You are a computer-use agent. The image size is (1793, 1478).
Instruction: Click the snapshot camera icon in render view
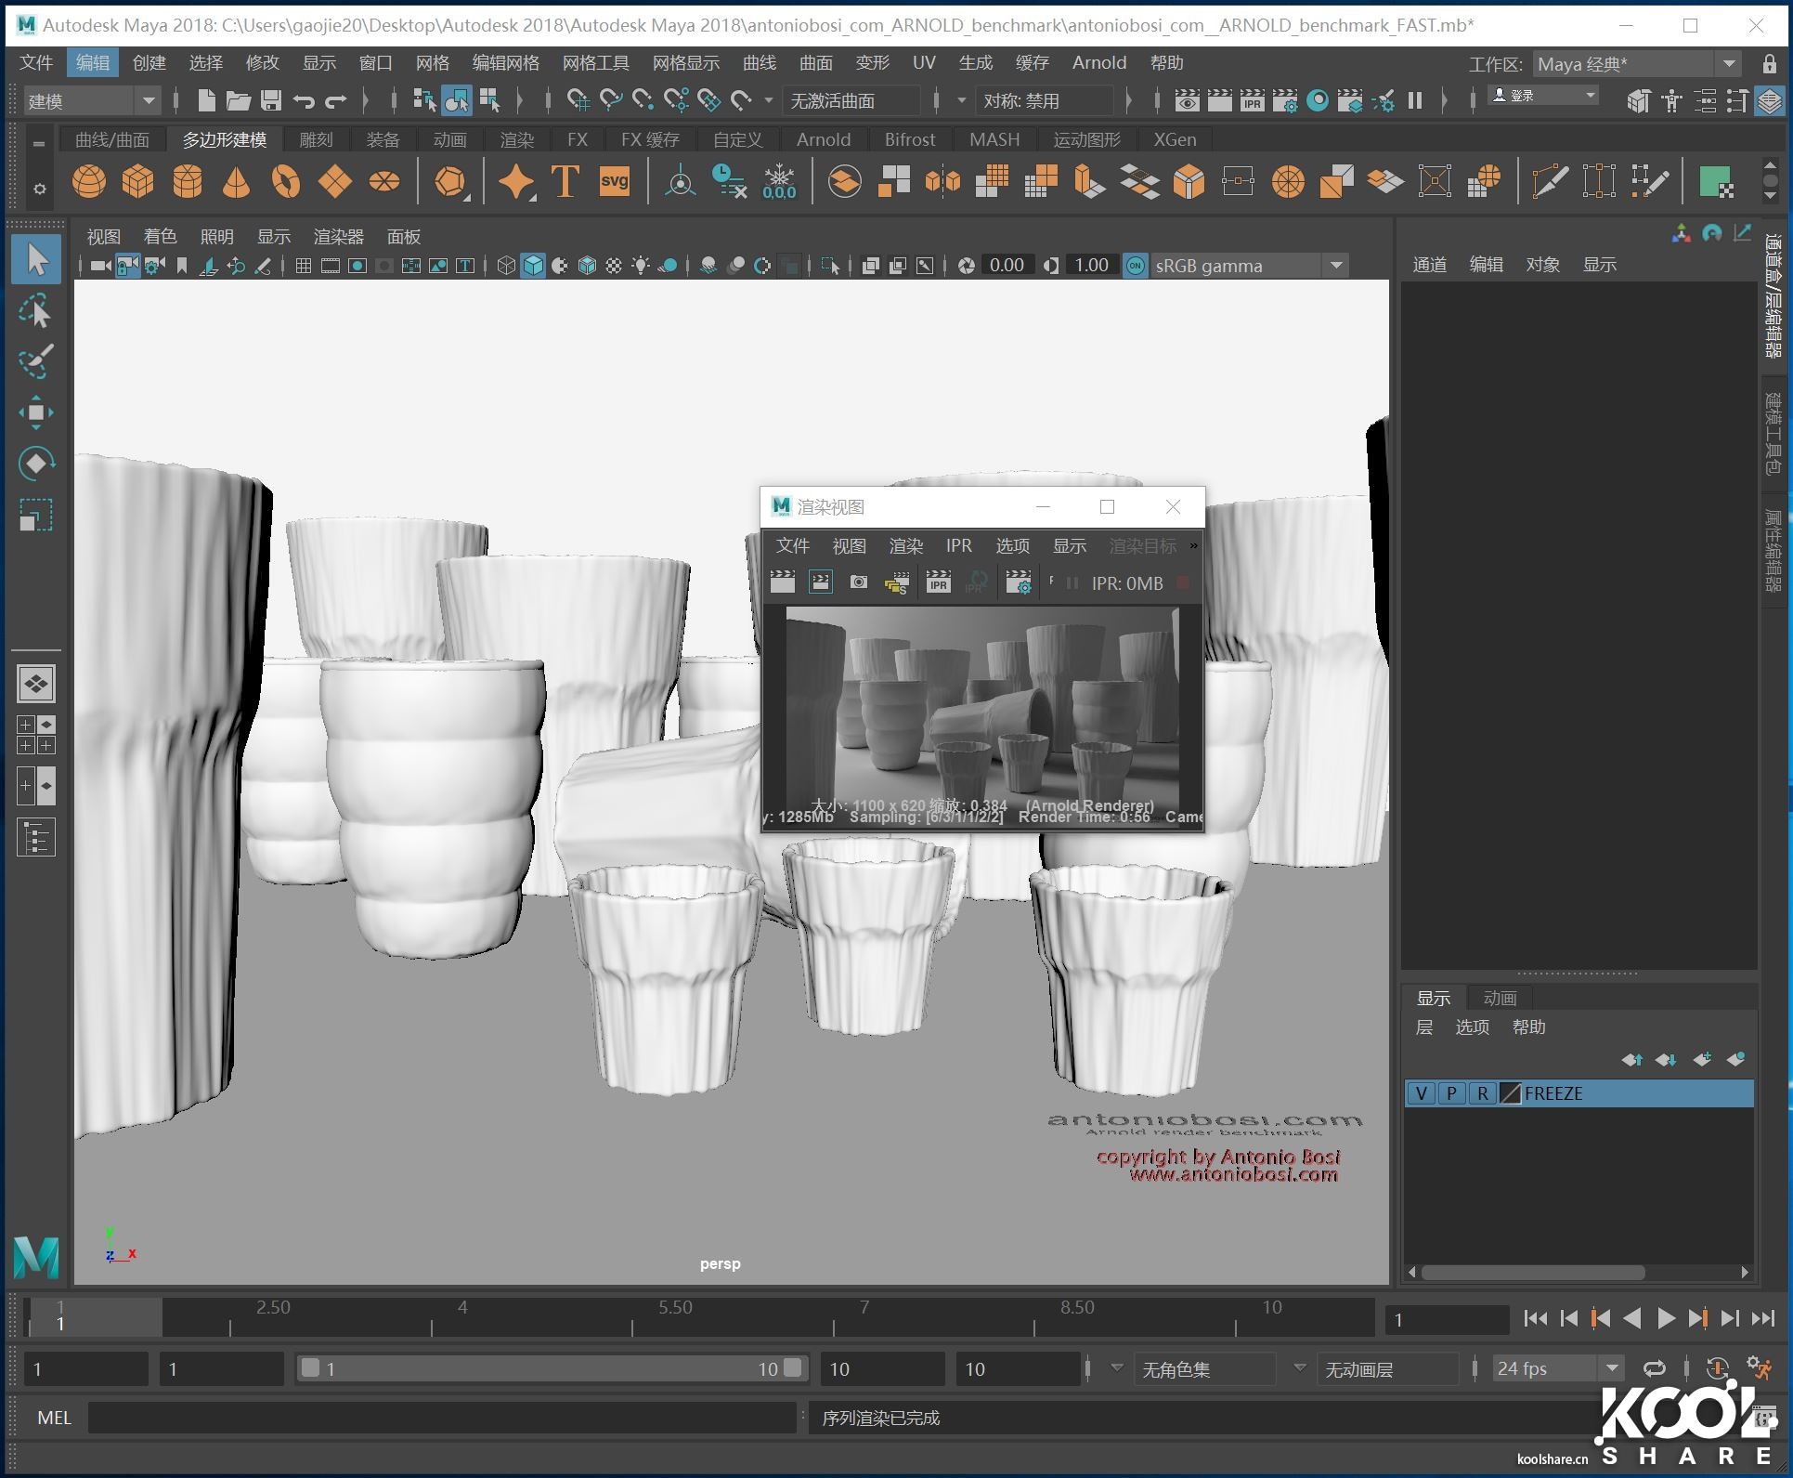click(x=859, y=583)
